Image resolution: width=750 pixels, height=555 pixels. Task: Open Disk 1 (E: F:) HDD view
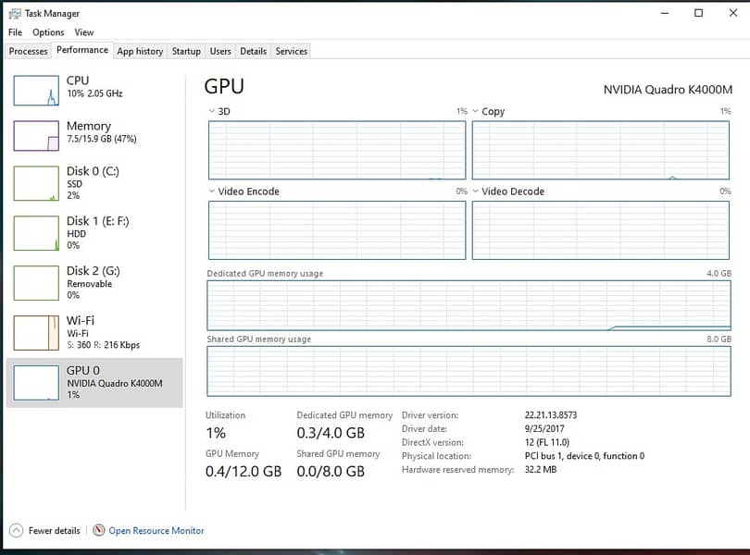(x=93, y=233)
